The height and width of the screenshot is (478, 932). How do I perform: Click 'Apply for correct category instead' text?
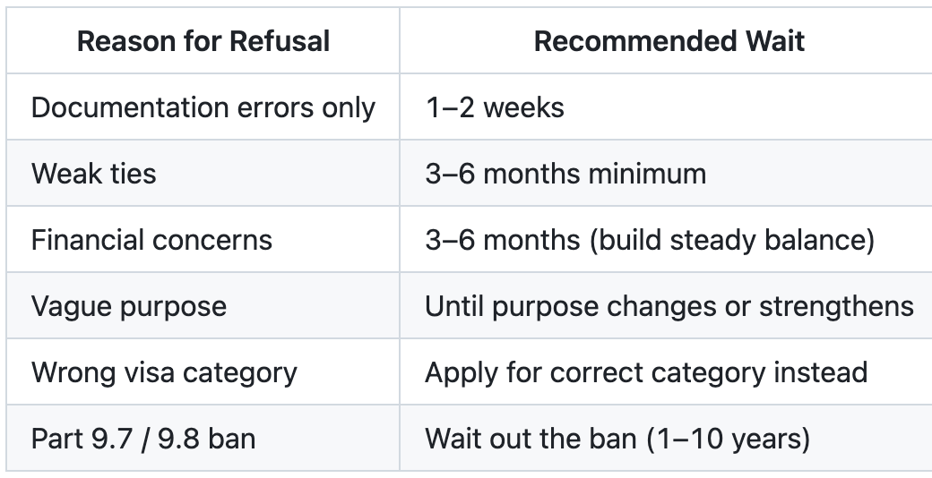pos(646,373)
